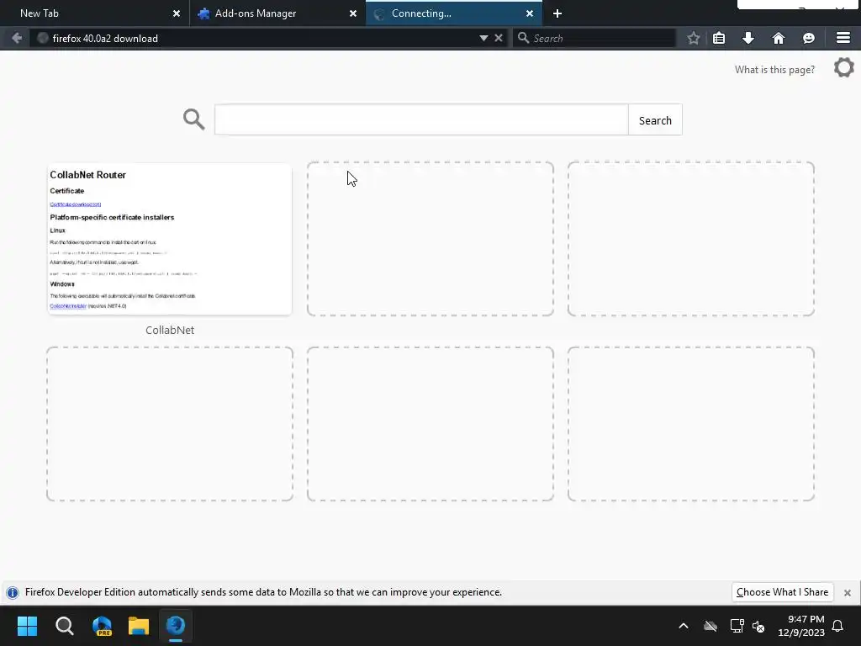Open the Windows Start menu
This screenshot has width=861, height=646.
pos(27,626)
